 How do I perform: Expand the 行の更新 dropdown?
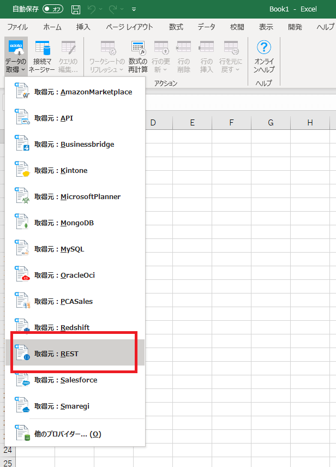tap(161, 57)
